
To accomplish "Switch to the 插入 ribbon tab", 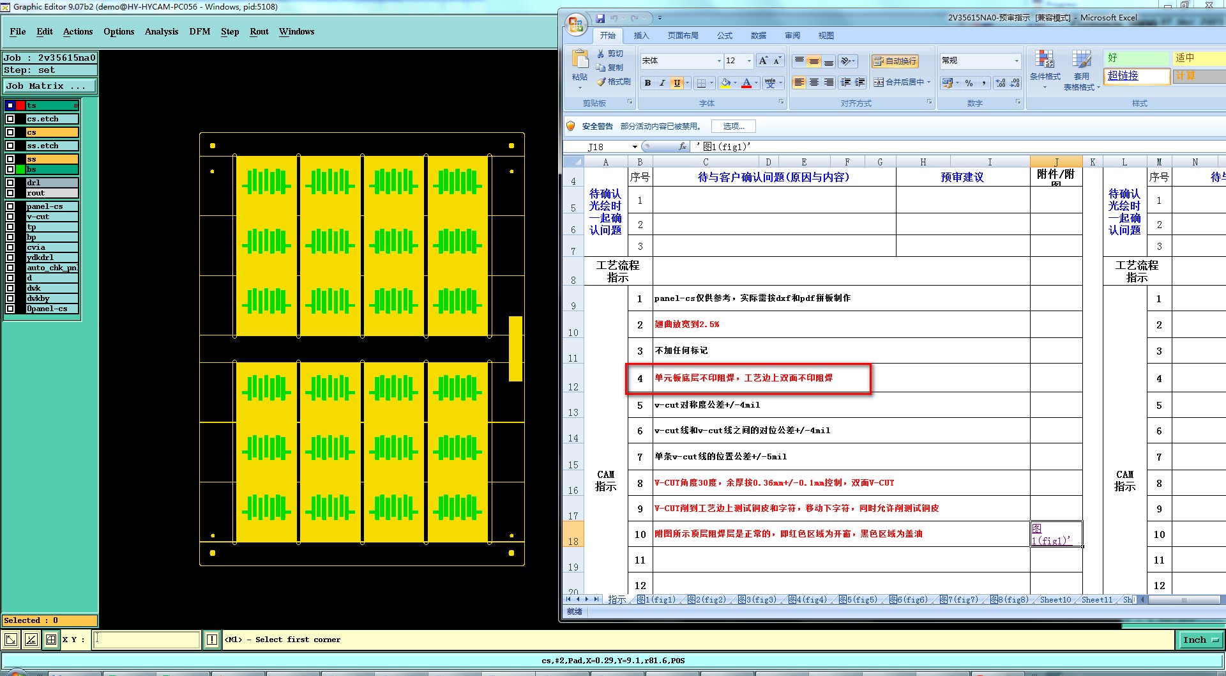I will click(x=641, y=36).
